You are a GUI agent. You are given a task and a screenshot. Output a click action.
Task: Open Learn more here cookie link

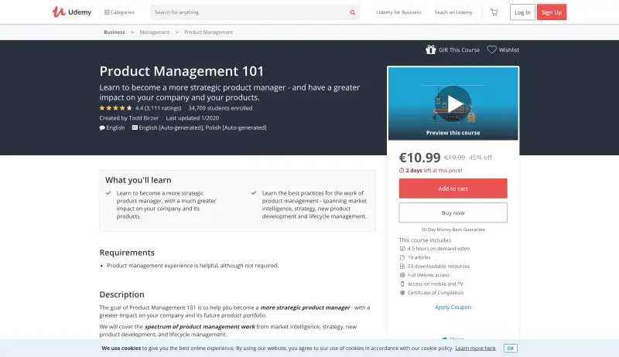point(475,348)
